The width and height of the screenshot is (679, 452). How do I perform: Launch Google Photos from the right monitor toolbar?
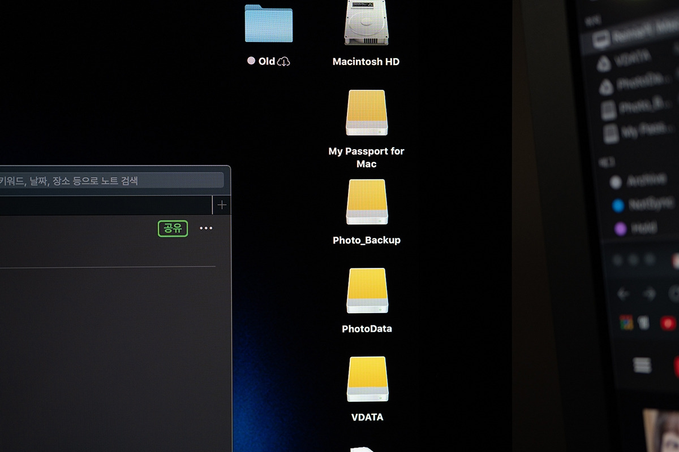tap(625, 322)
